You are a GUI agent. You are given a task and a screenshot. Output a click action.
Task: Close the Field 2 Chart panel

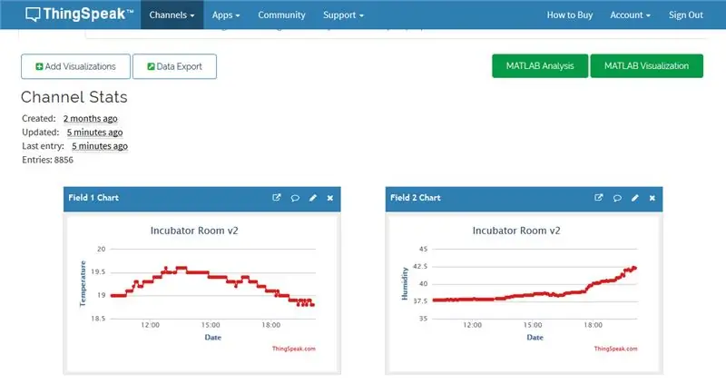pos(652,198)
